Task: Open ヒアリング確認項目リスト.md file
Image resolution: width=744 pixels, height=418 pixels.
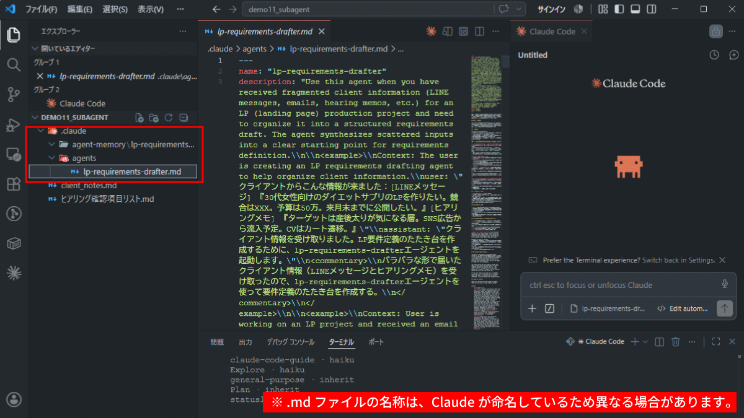Action: click(107, 199)
